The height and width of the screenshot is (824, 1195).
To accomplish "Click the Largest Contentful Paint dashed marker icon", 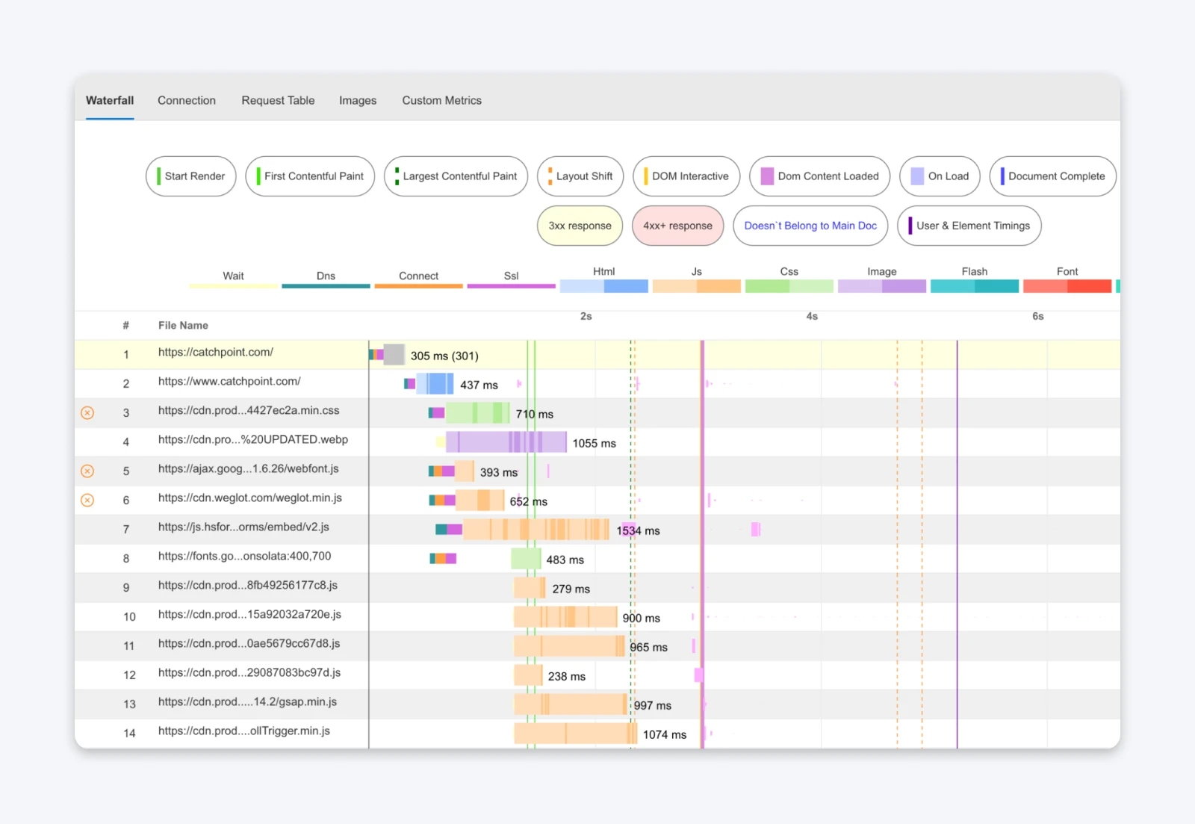I will pyautogui.click(x=396, y=176).
